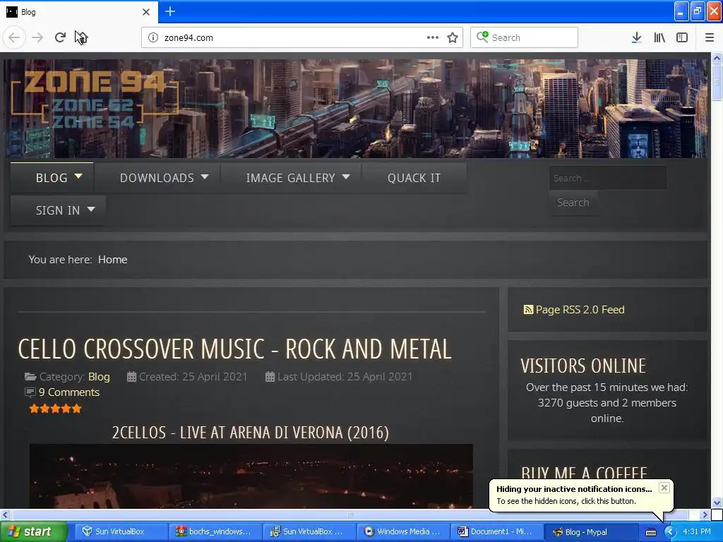Viewport: 723px width, 542px height.
Task: Click the Zone 94 banner logo
Action: [95, 99]
